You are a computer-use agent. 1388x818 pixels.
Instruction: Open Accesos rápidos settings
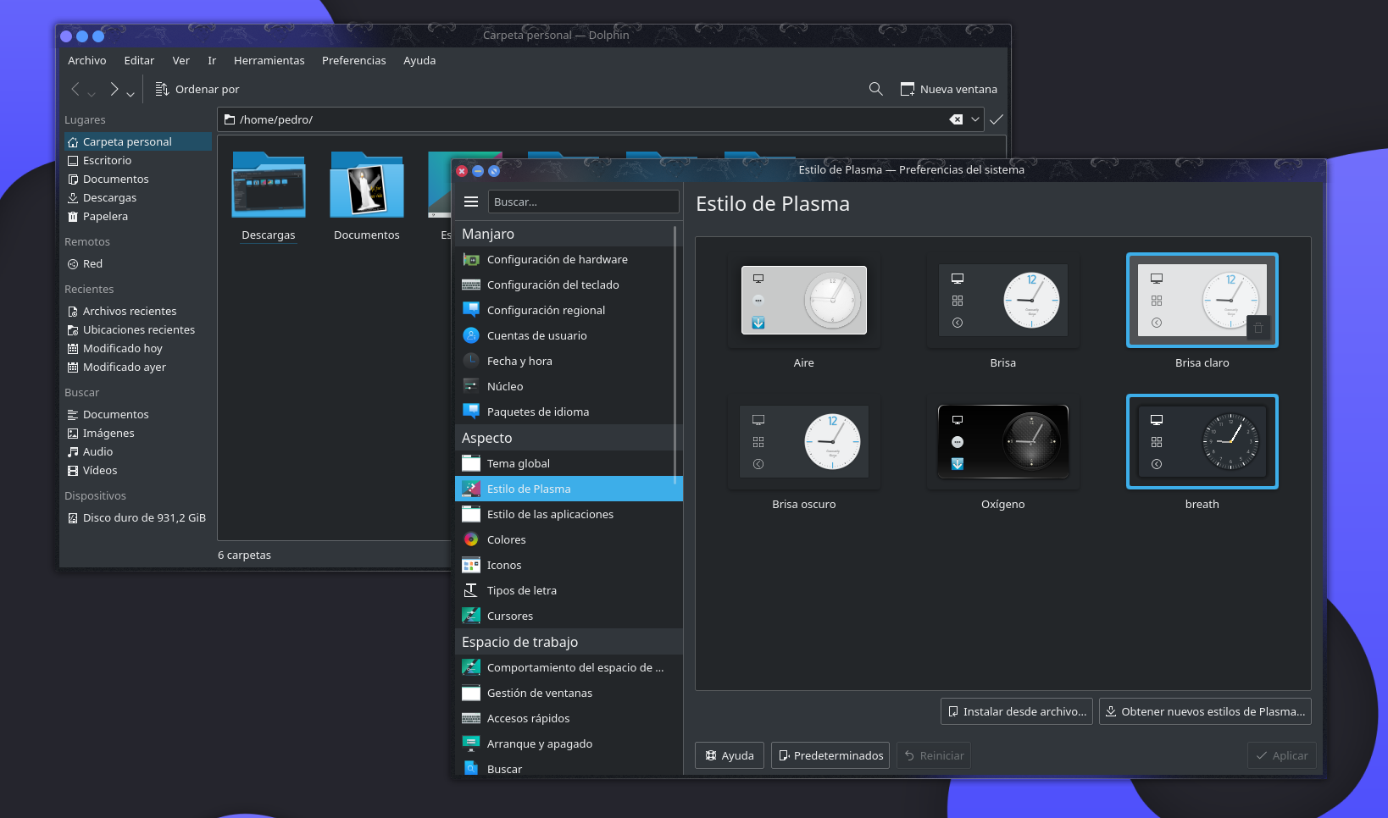(569, 718)
